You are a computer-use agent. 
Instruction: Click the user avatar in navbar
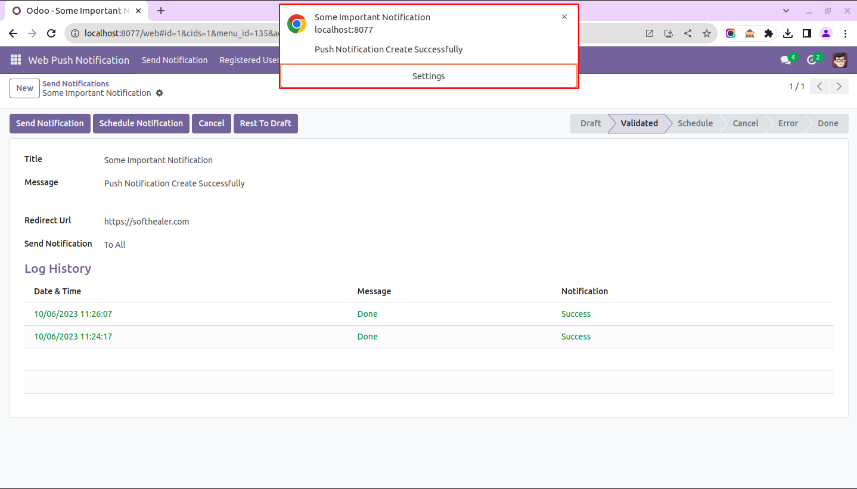pos(840,60)
